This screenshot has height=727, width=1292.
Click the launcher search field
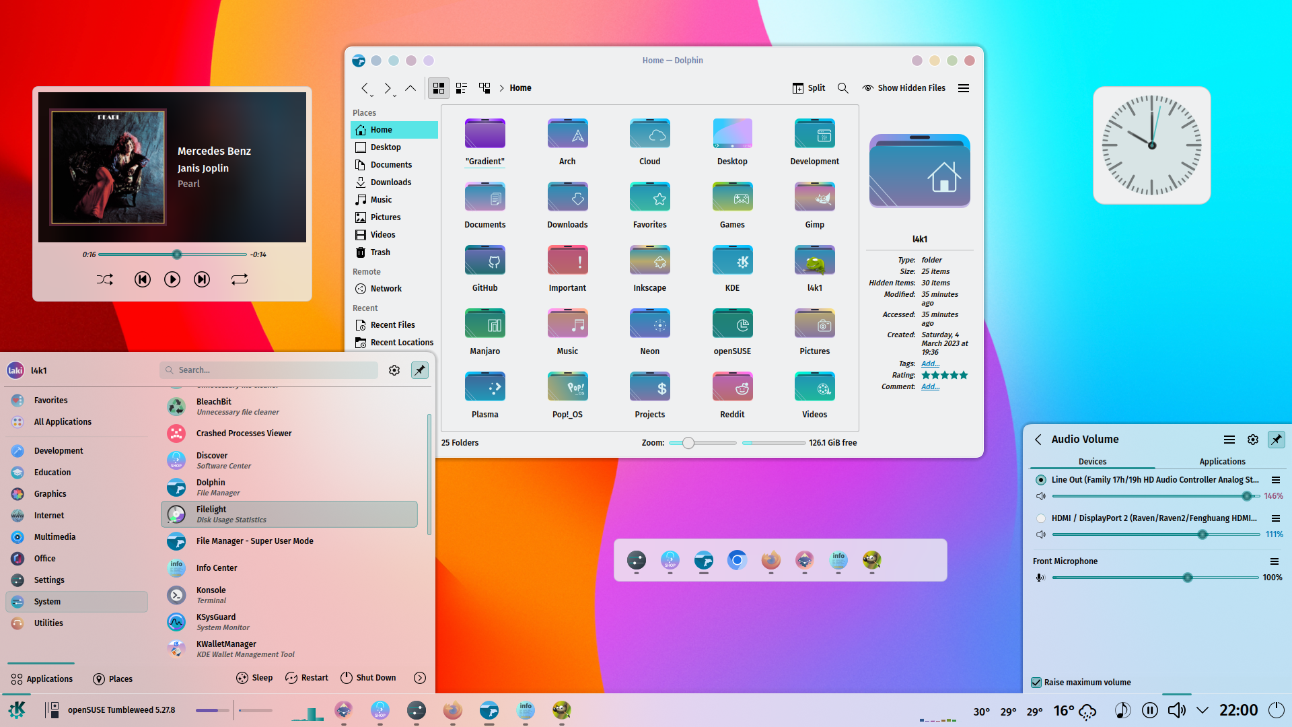(x=269, y=370)
